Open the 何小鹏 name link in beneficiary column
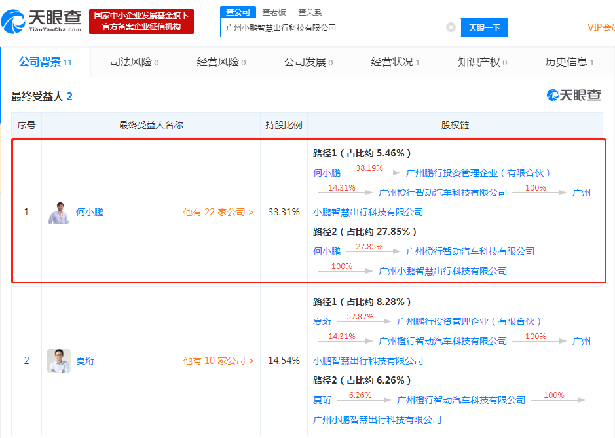This screenshot has width=615, height=438. 90,212
